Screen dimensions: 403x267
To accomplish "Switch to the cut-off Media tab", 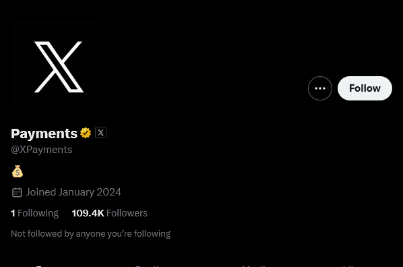I will coord(253,266).
